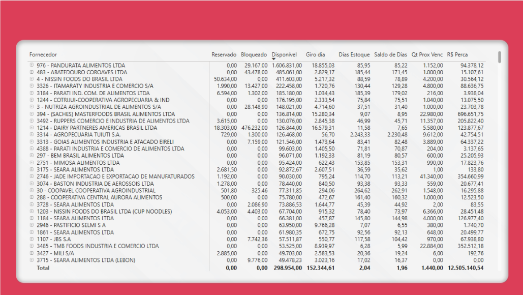Expand the 3492 - RUPPERS COMERCIO row
523x295 pixels.
point(32,121)
